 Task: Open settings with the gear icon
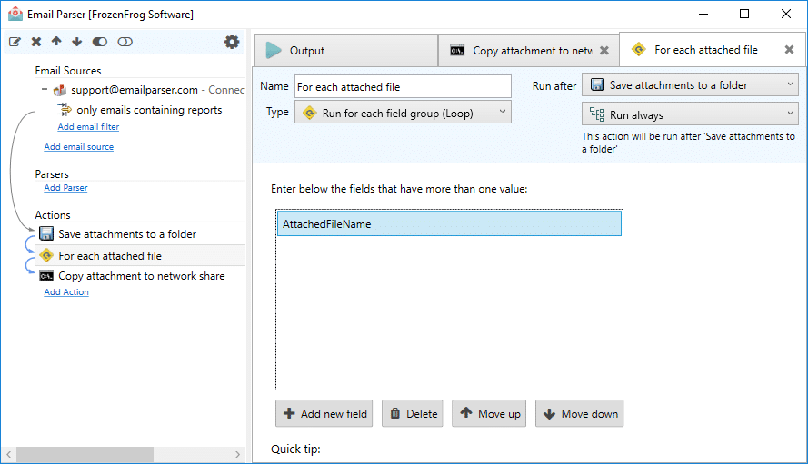[232, 42]
